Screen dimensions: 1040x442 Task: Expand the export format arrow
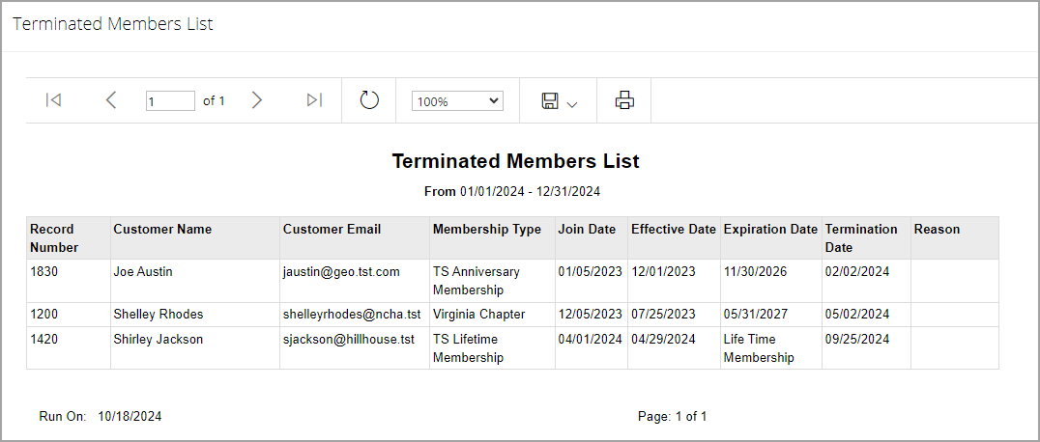[572, 104]
